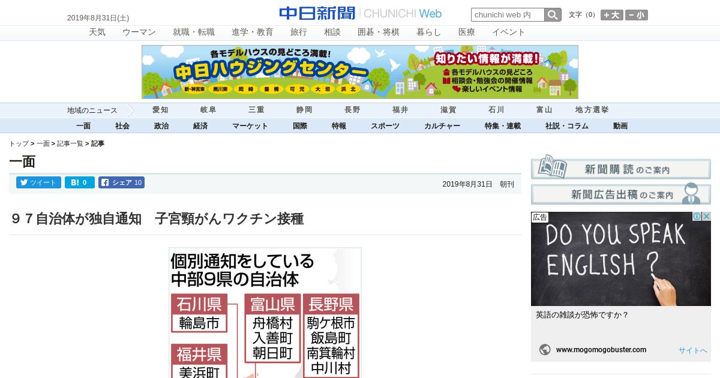Increase text size with the 大 button

(x=612, y=15)
